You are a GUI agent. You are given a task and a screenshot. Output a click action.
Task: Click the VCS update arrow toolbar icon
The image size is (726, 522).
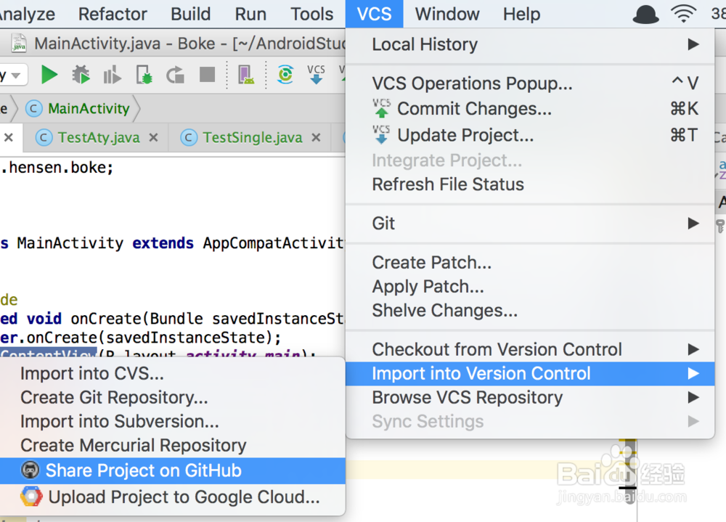tap(316, 74)
